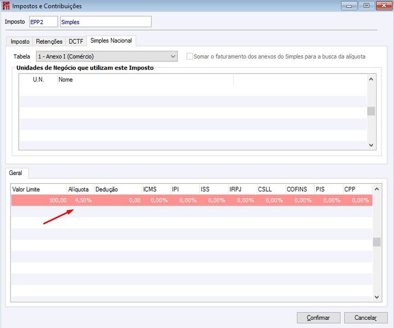
Task: Select the CPP cell 0,00%
Action: tap(357, 200)
